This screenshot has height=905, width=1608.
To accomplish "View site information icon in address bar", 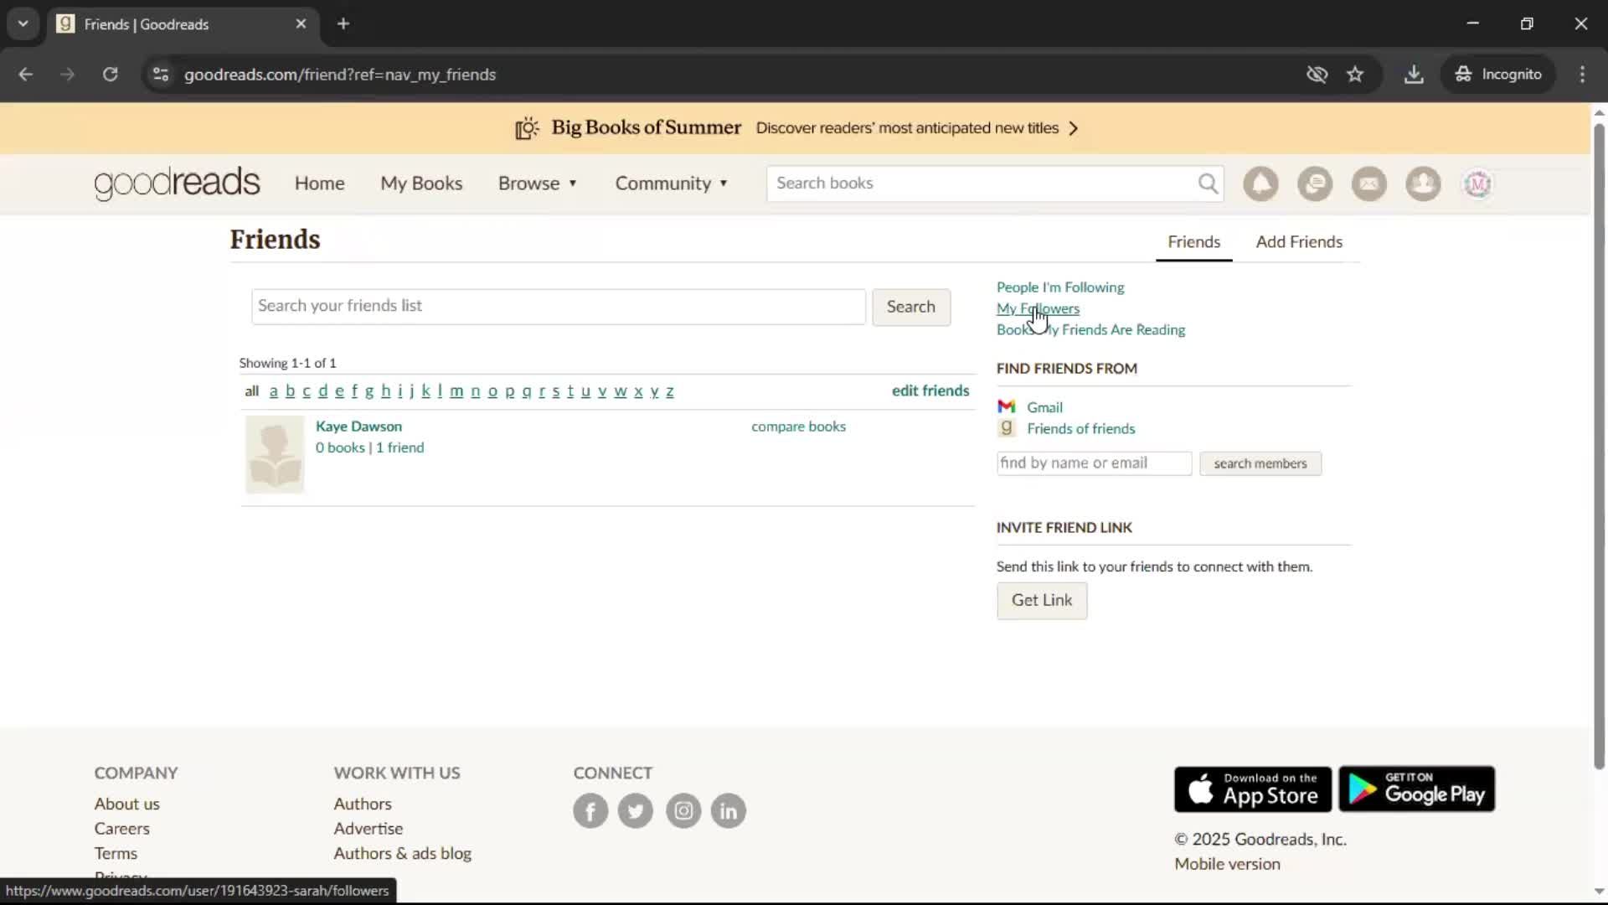I will tap(161, 75).
